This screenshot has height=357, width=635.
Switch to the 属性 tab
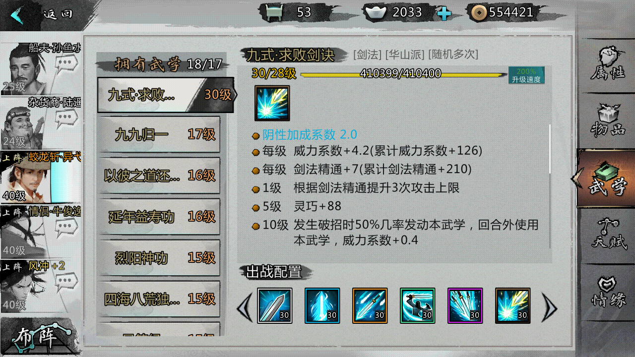tap(607, 64)
